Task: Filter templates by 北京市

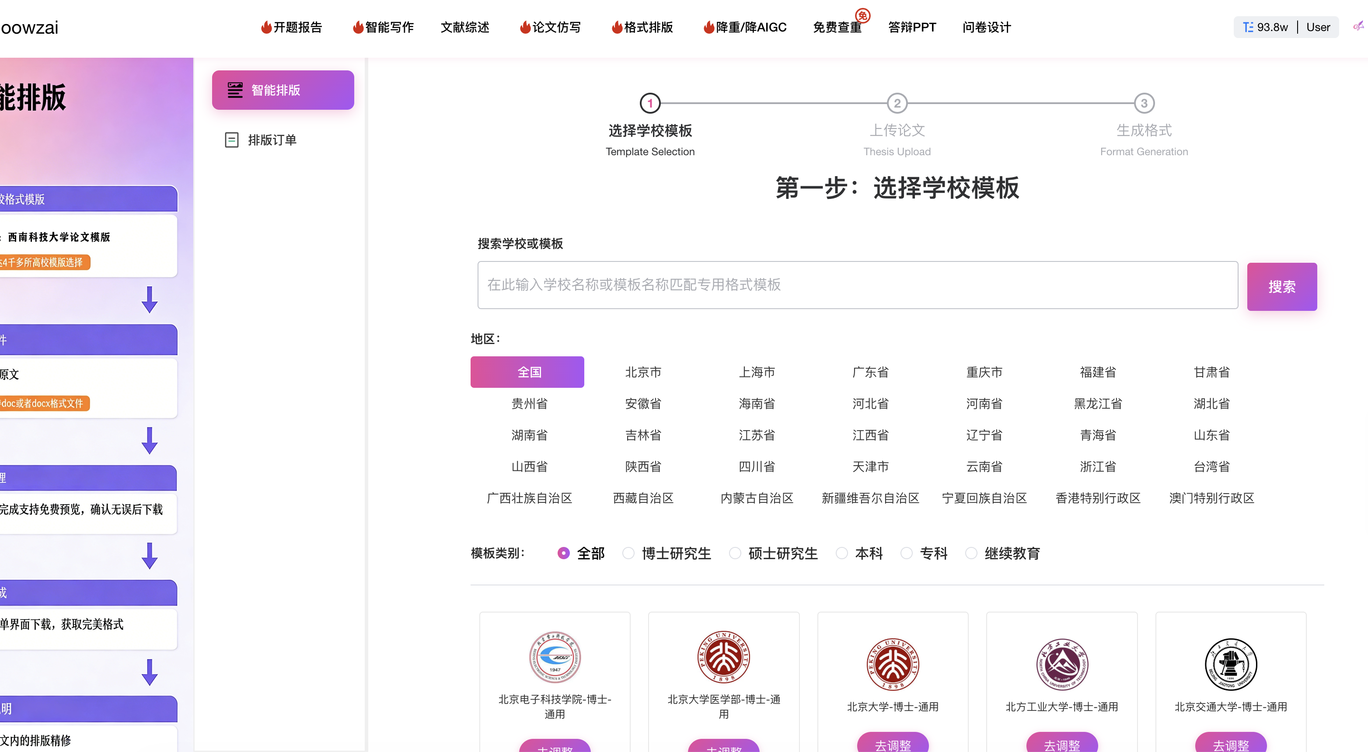Action: 643,372
